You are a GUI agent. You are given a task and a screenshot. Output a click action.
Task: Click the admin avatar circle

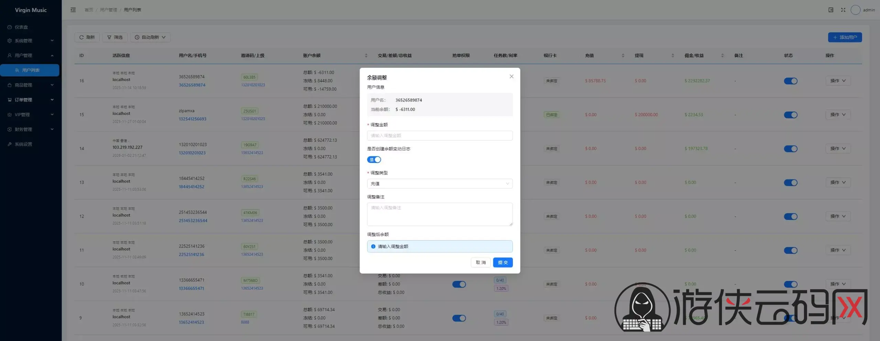click(x=855, y=10)
